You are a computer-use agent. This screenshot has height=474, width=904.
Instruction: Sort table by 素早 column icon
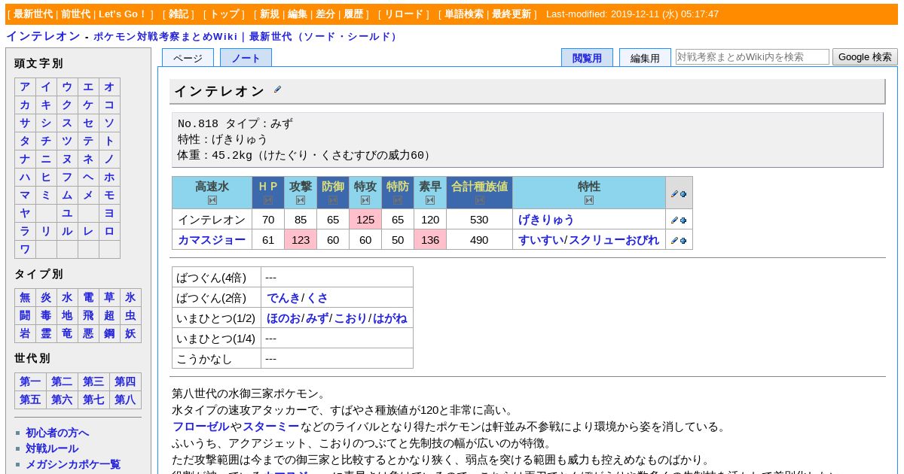430,200
